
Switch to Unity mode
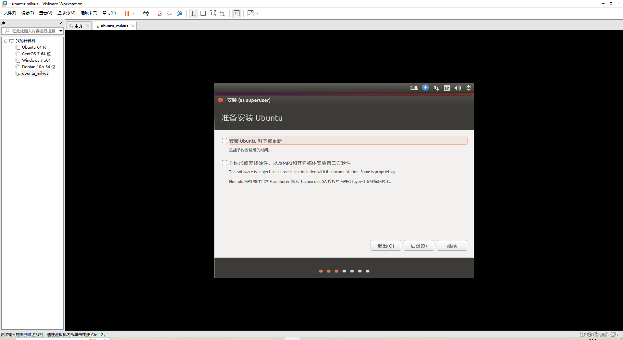[x=223, y=13]
